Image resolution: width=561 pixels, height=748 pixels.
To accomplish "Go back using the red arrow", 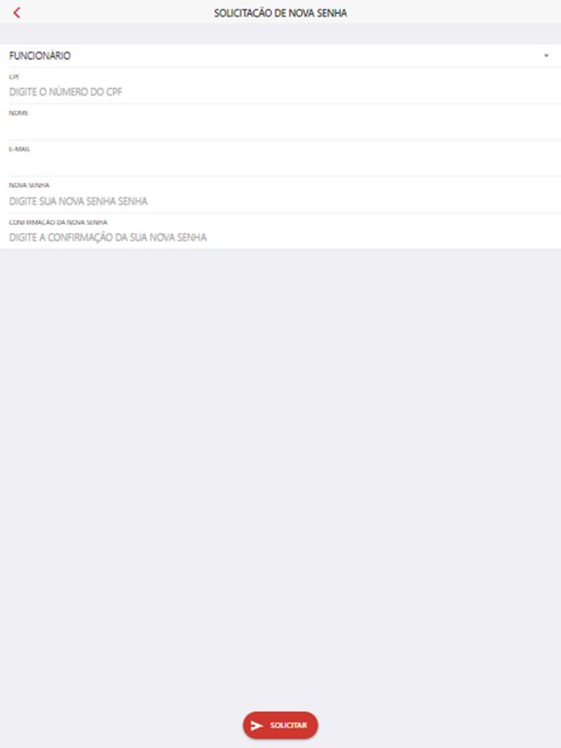I will point(17,13).
